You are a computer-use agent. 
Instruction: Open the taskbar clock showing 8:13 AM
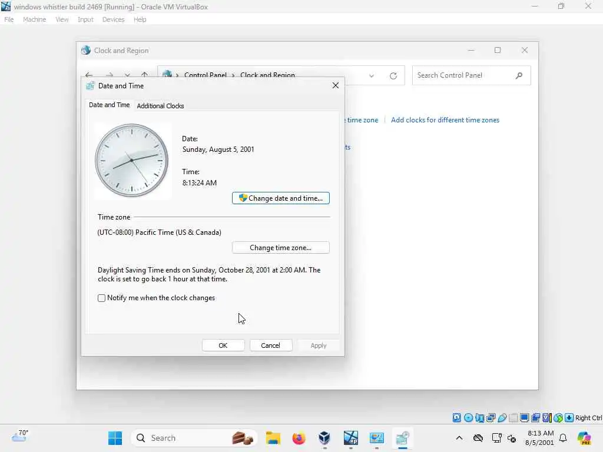pos(540,438)
